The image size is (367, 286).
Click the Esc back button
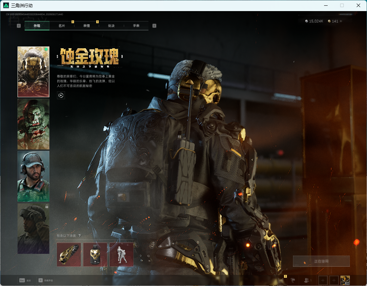(x=25, y=280)
